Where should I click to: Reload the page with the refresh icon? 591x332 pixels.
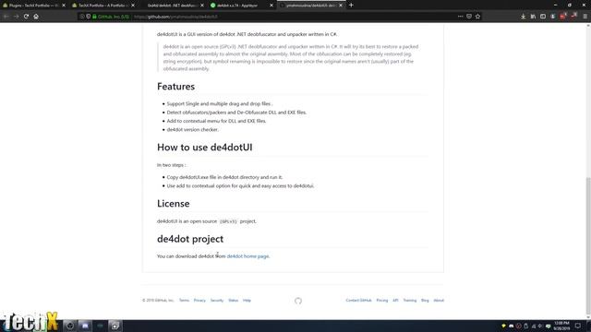(x=26, y=17)
